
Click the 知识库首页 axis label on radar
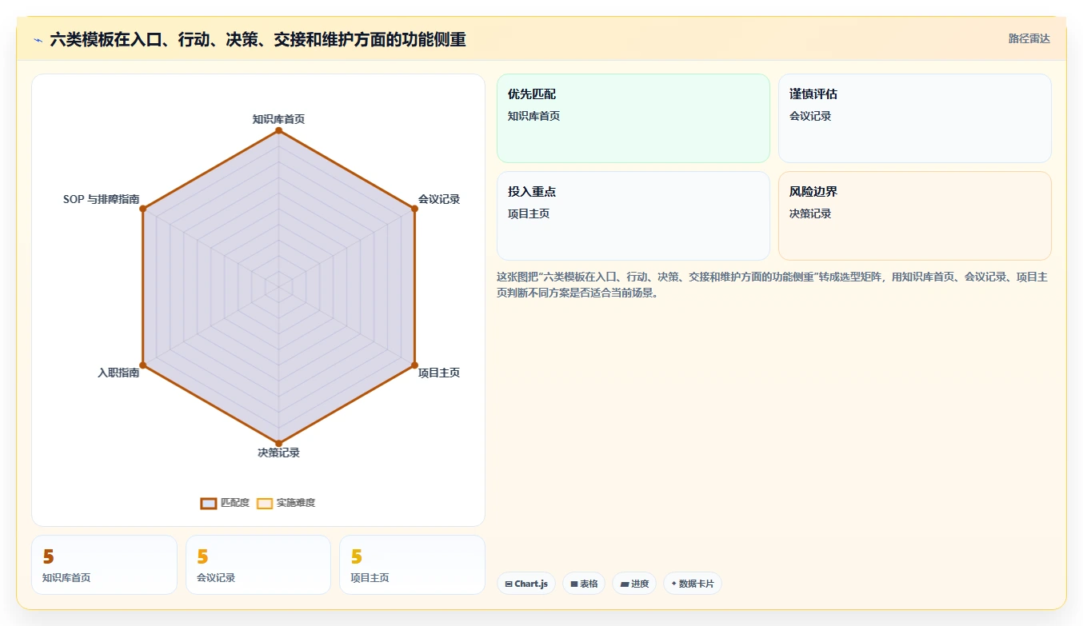pos(278,119)
